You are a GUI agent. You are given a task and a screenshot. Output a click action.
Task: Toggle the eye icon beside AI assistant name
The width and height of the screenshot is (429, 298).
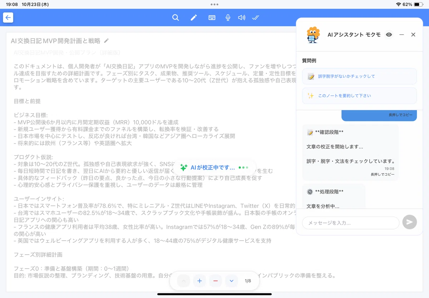(389, 35)
